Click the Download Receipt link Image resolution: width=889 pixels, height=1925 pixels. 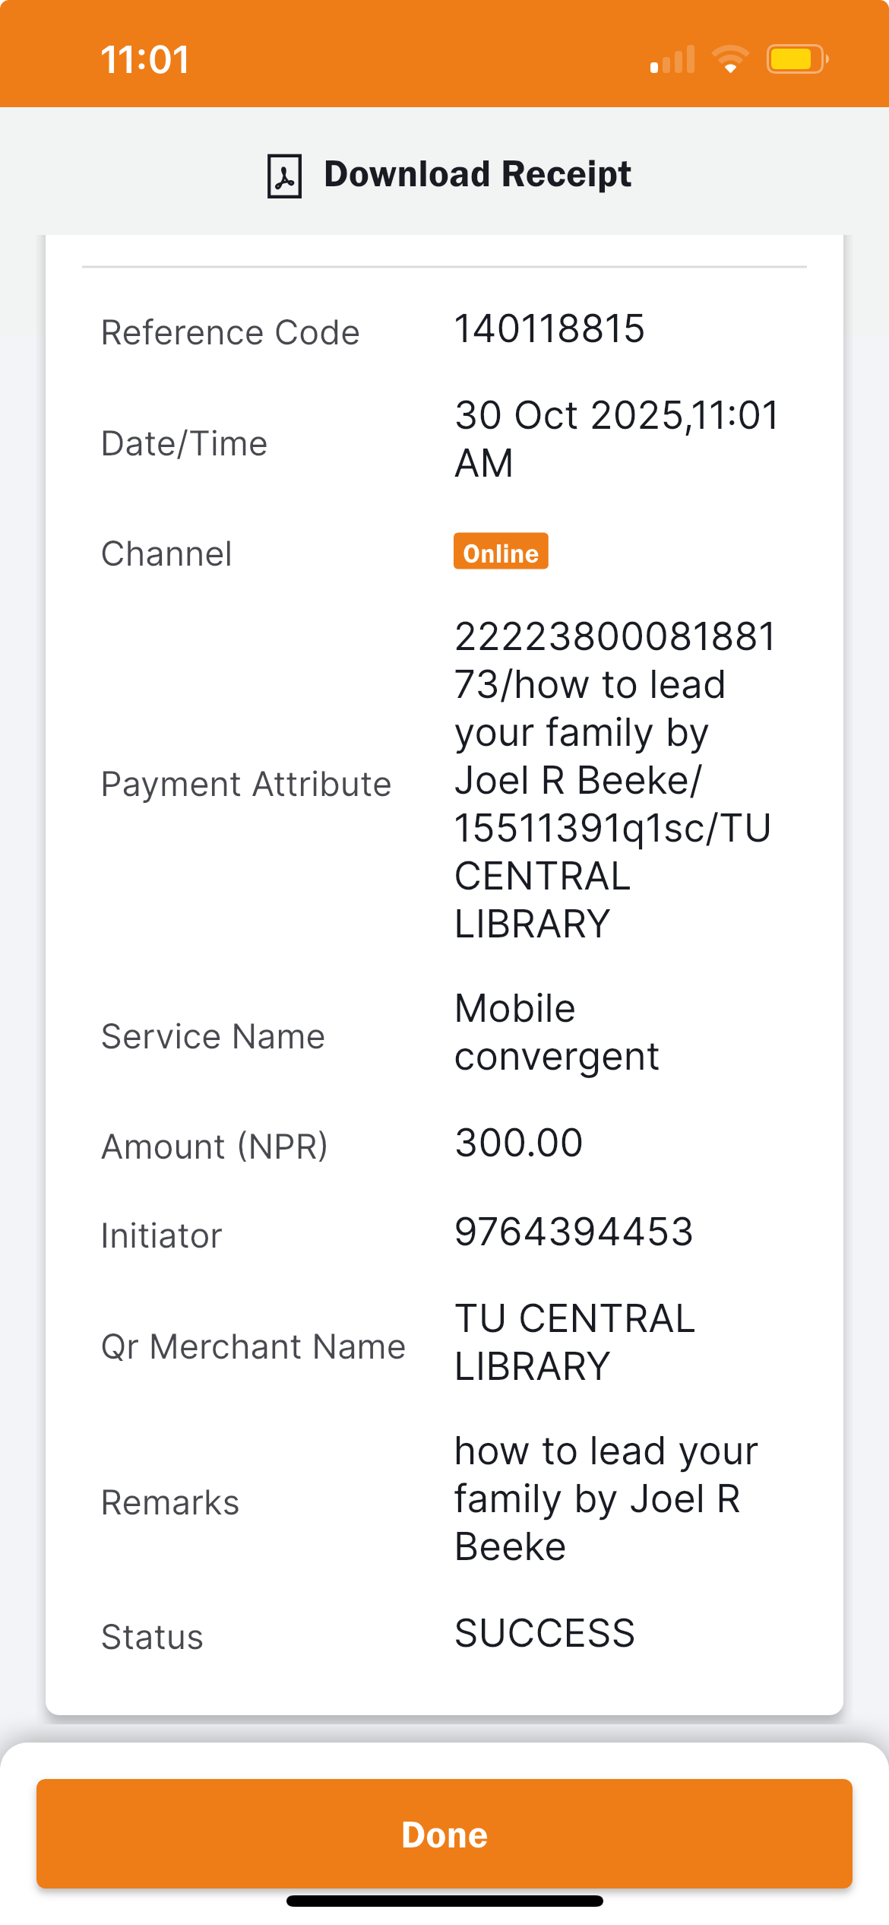coord(477,174)
